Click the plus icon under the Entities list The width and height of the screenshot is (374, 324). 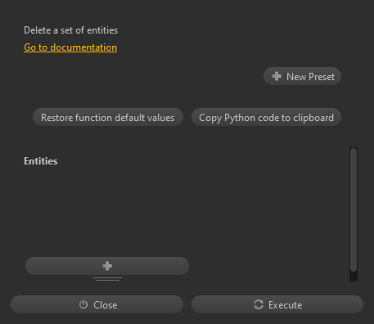pyautogui.click(x=107, y=266)
